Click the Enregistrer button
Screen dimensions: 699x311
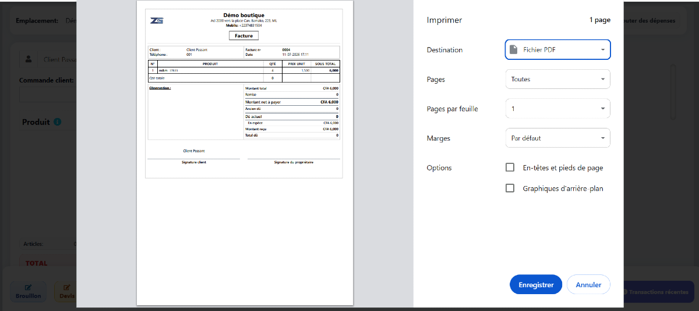coord(536,285)
